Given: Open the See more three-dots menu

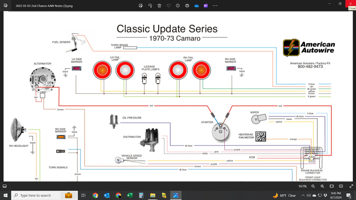Looking at the screenshot, I should [215, 6].
